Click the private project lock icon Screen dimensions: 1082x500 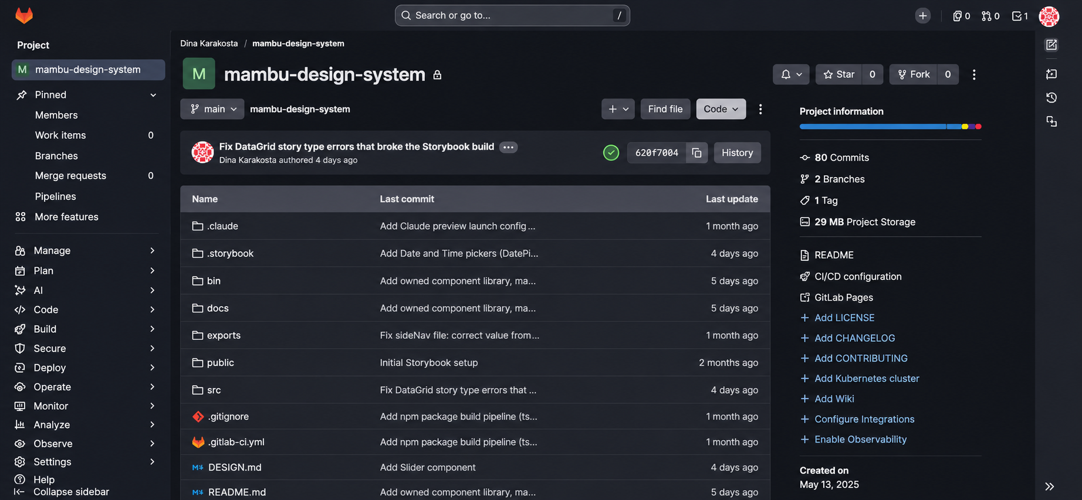(x=437, y=75)
